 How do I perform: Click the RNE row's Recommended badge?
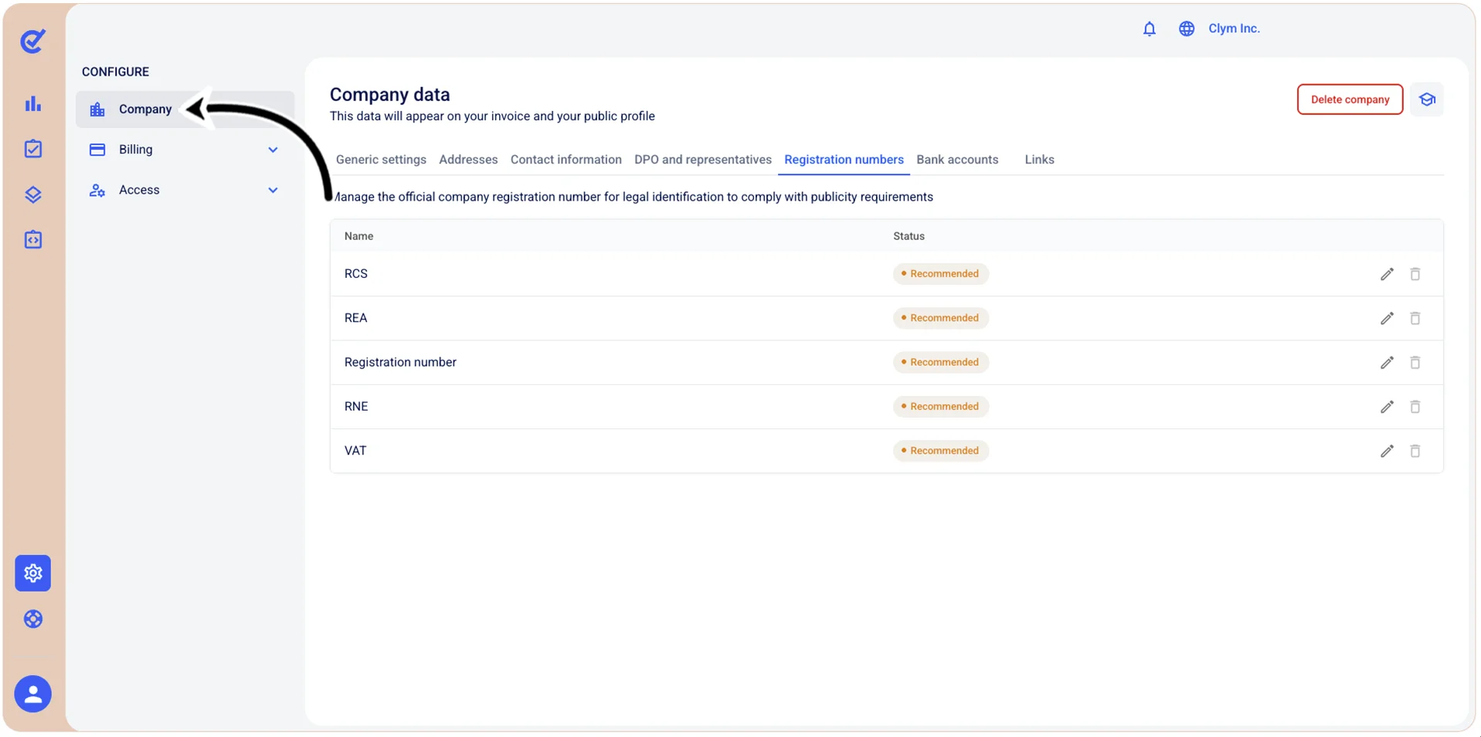(941, 407)
